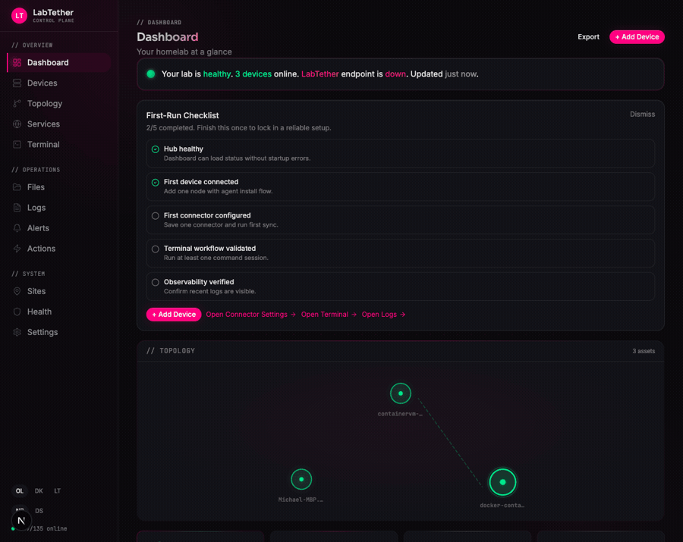Open the Next.js N dev tools badge
Viewport: 683px width, 542px height.
click(x=21, y=520)
